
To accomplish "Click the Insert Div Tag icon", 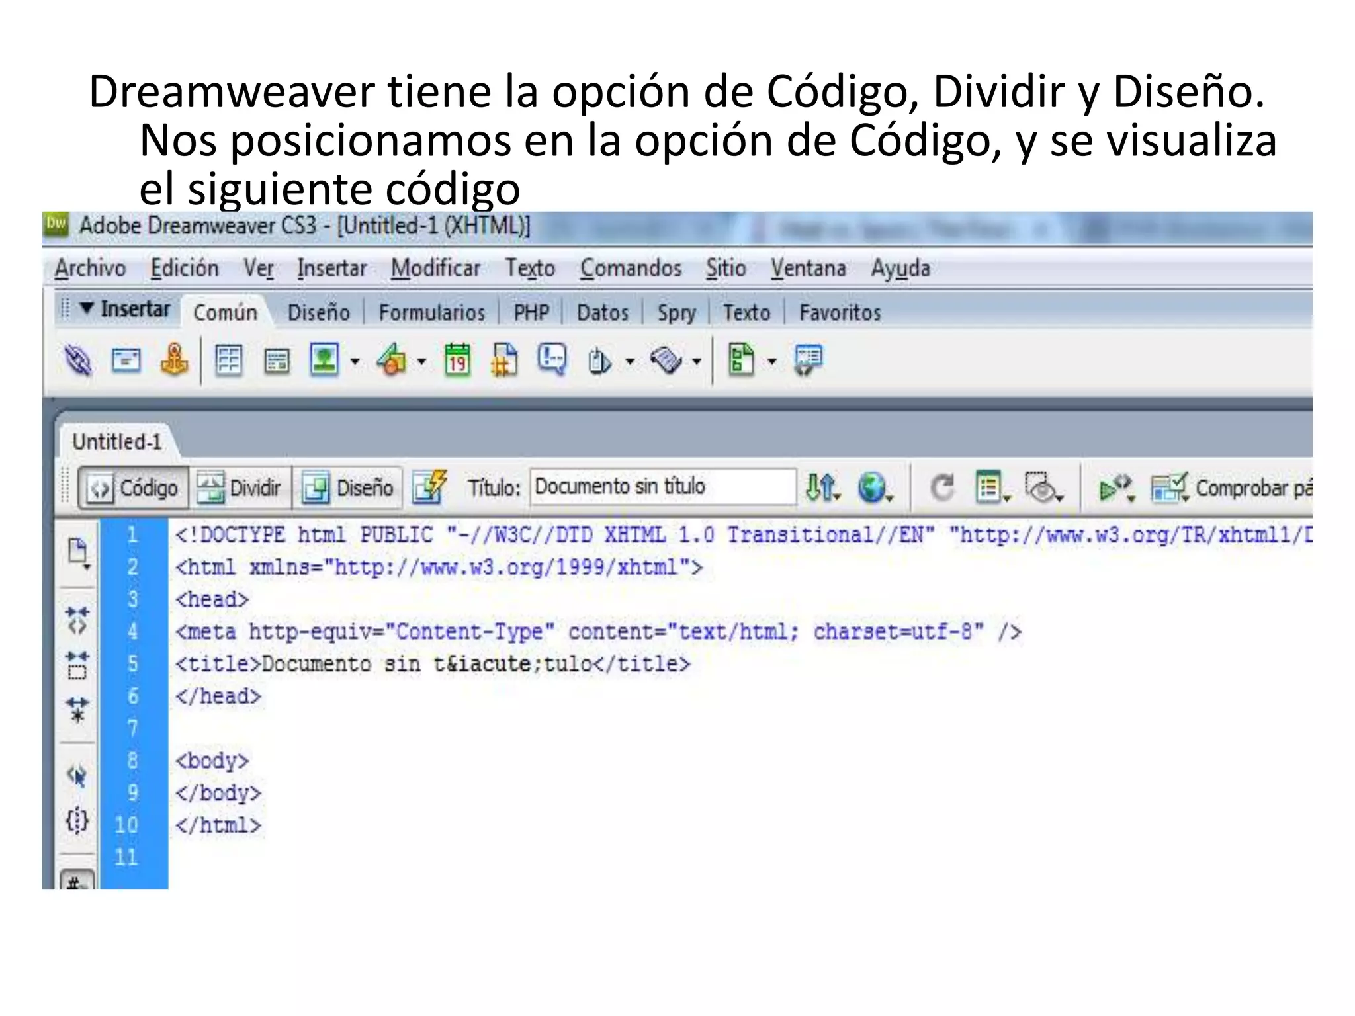I will tap(277, 362).
